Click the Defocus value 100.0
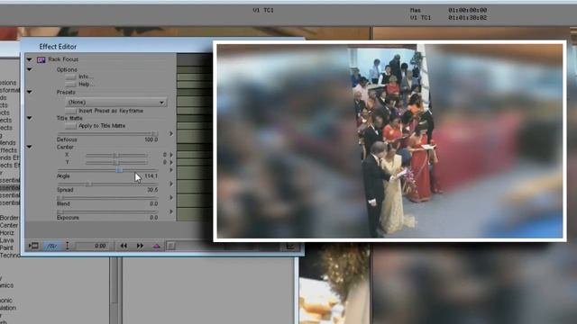The height and width of the screenshot is (324, 577). point(151,140)
